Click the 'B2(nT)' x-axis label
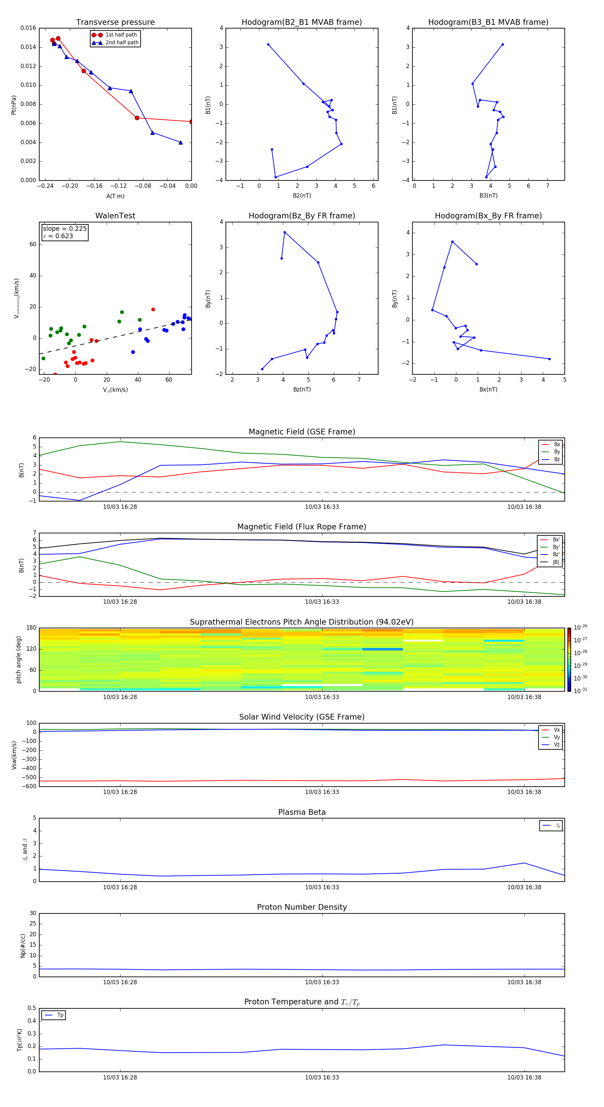This screenshot has height=1107, width=604. tap(302, 196)
